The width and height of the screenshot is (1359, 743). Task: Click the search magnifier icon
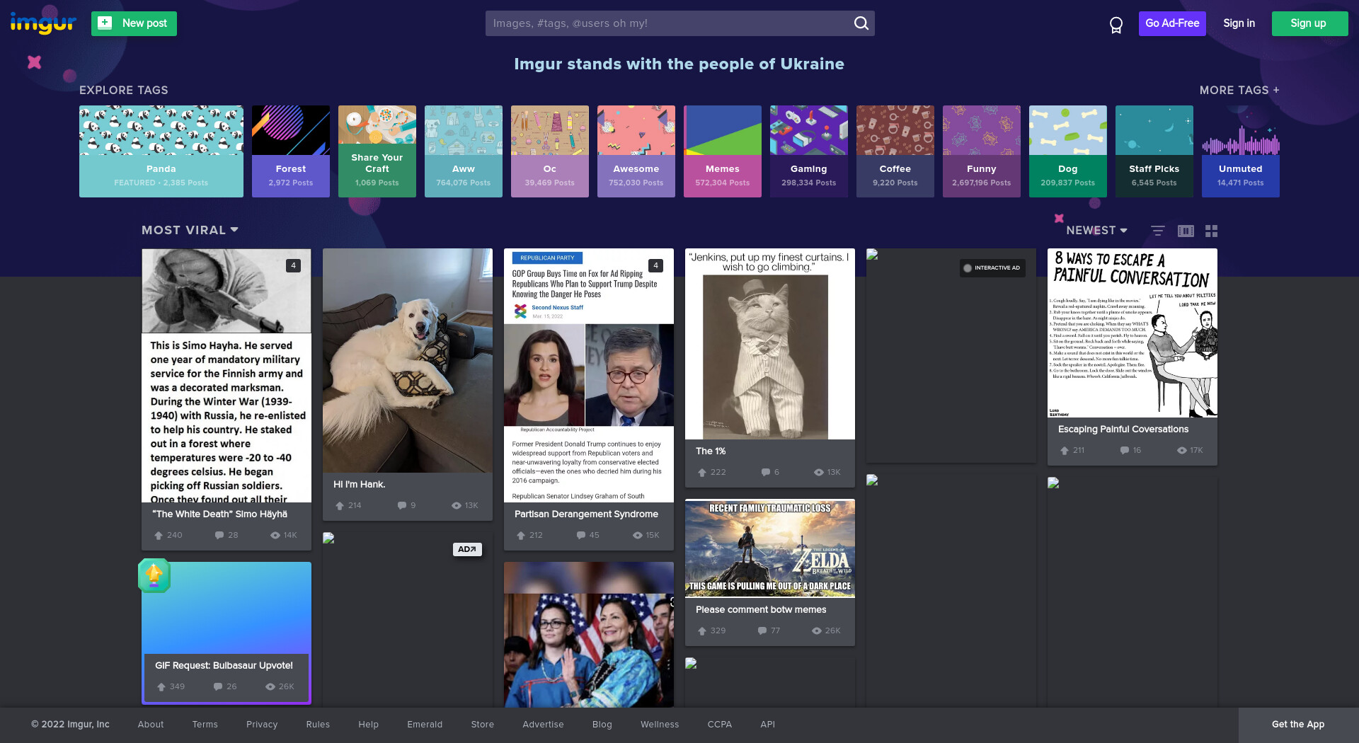click(861, 23)
